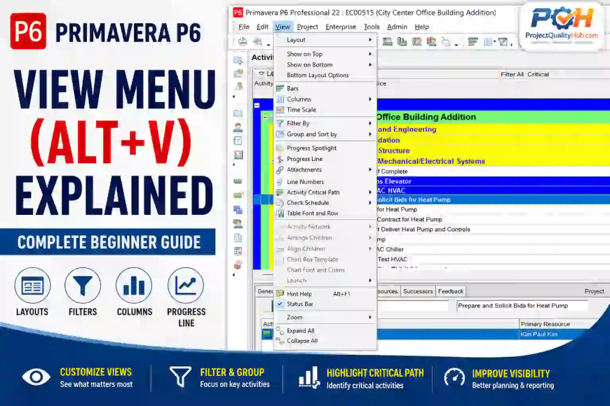Click the Activity Table toolbar icon
Image resolution: width=610 pixels, height=406 pixels.
387,41
